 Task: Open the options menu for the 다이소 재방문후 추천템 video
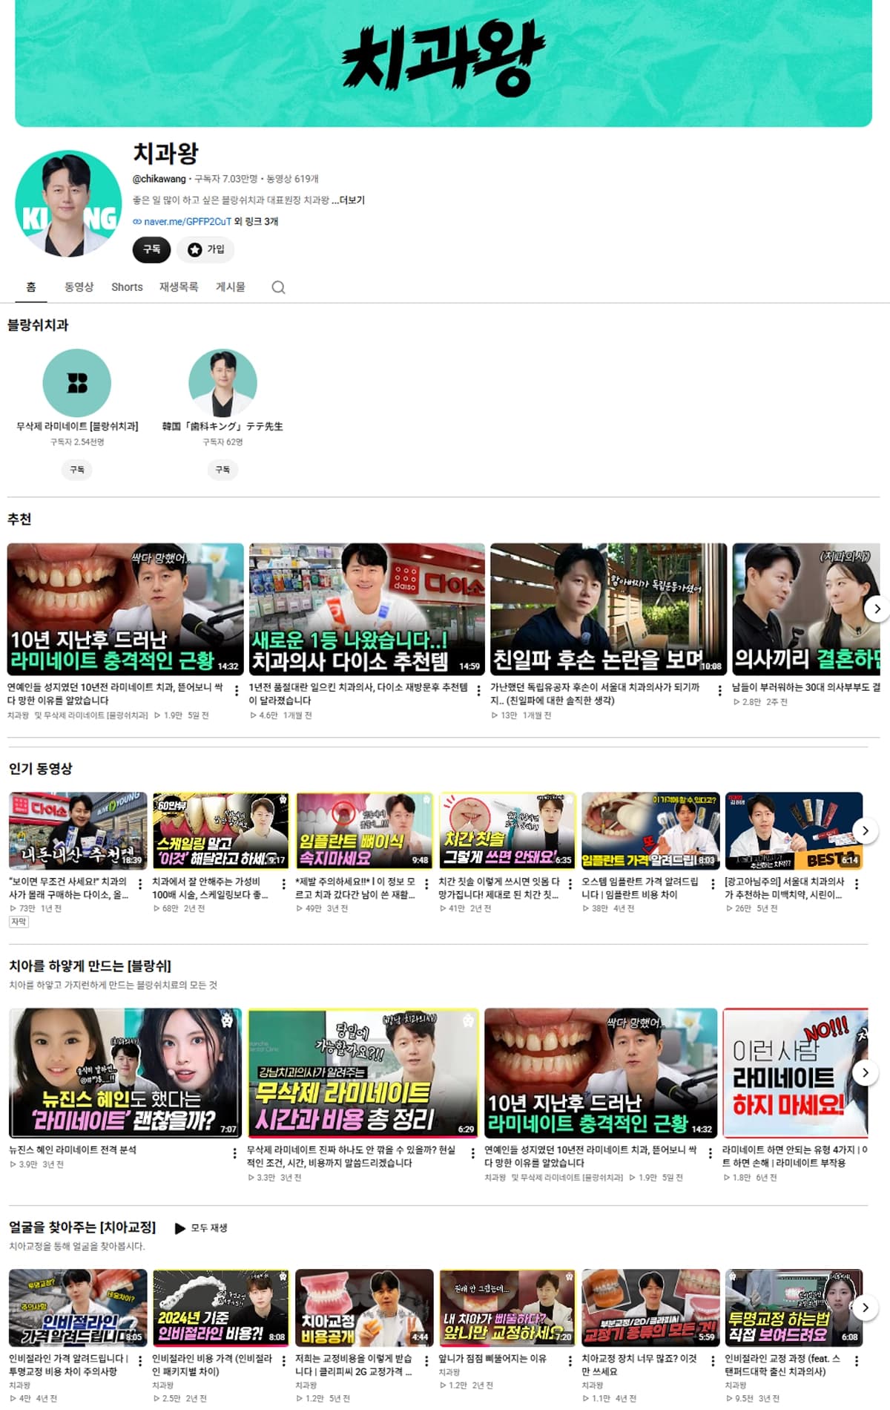pos(478,691)
